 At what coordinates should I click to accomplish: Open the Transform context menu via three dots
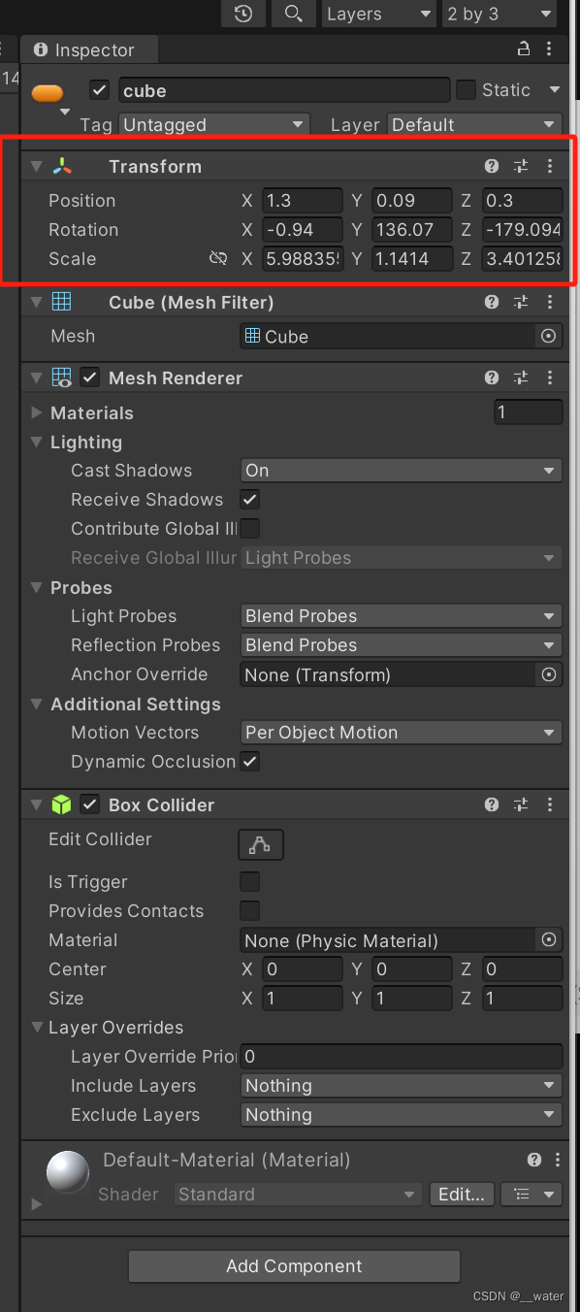(550, 166)
